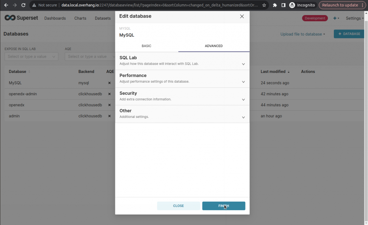Expand the Performance section
368x225 pixels.
point(182,79)
